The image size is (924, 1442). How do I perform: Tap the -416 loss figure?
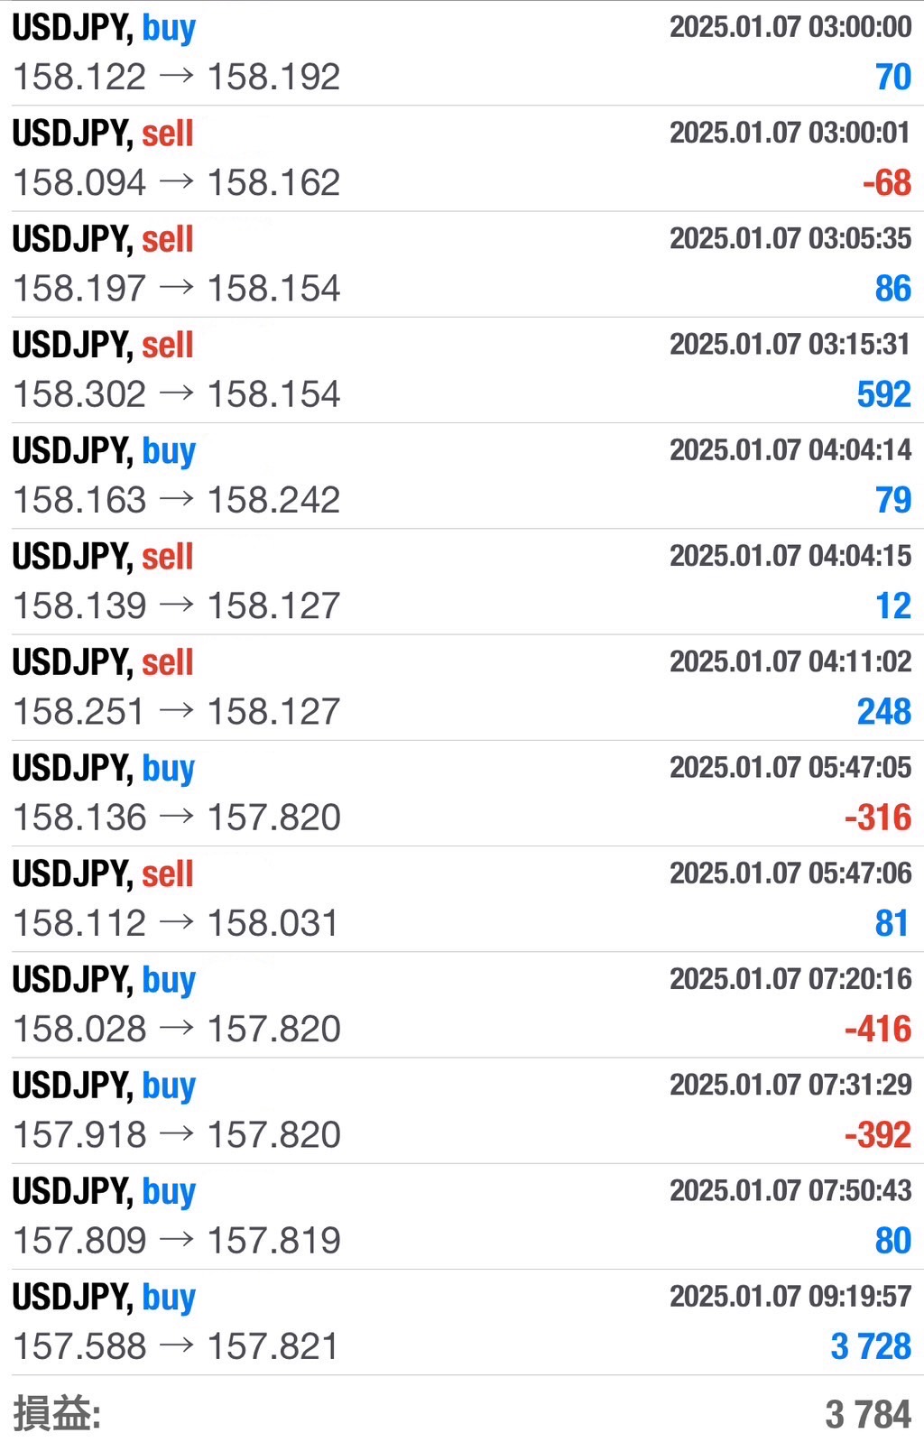(x=877, y=1029)
